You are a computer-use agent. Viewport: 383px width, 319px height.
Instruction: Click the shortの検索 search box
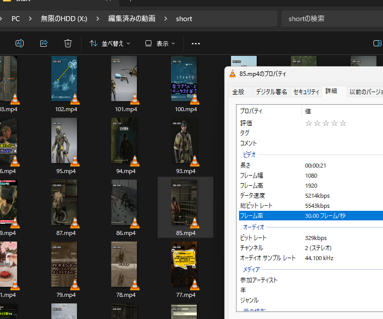coord(332,19)
